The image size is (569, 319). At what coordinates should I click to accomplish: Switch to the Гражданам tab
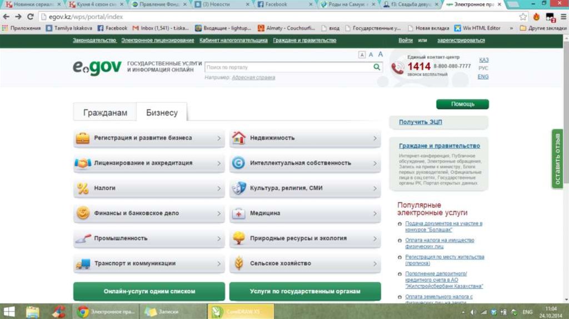tap(105, 113)
